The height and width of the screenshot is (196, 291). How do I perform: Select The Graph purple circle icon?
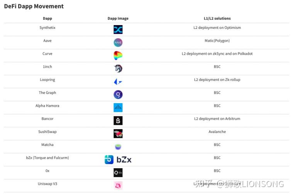point(118,95)
